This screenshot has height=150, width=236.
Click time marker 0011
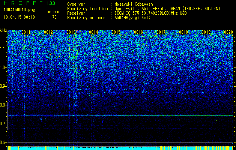26,32
